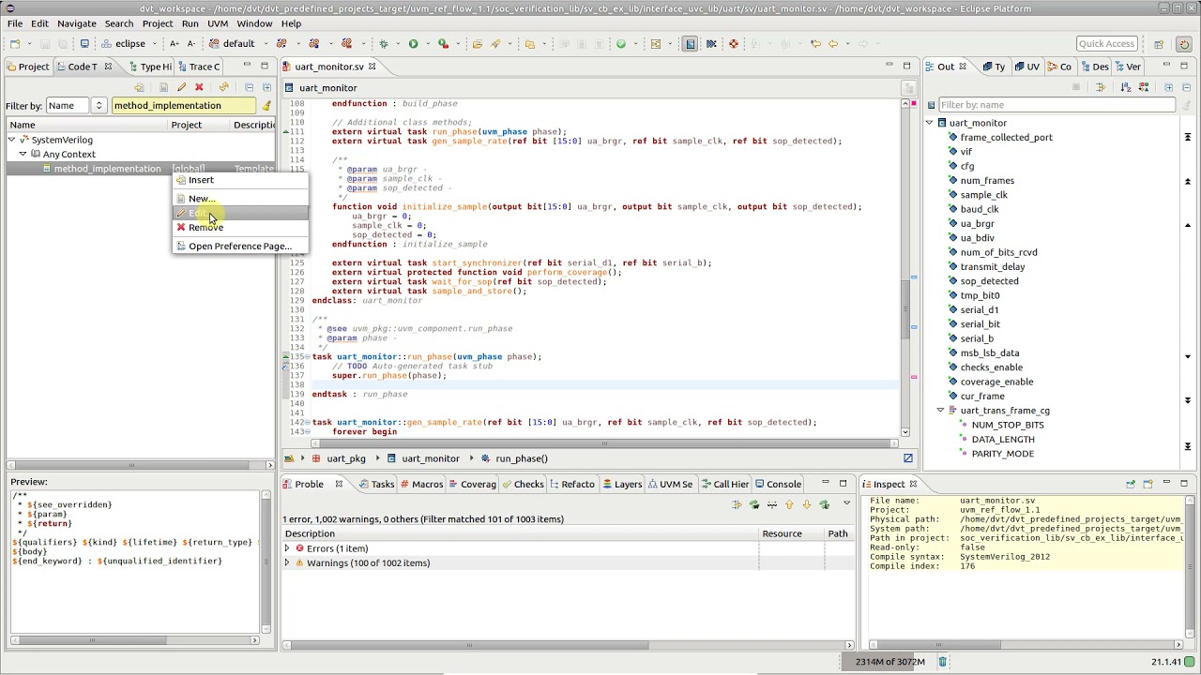This screenshot has height=675, width=1201.
Task: Click the increase font size A+ icon
Action: pyautogui.click(x=175, y=43)
